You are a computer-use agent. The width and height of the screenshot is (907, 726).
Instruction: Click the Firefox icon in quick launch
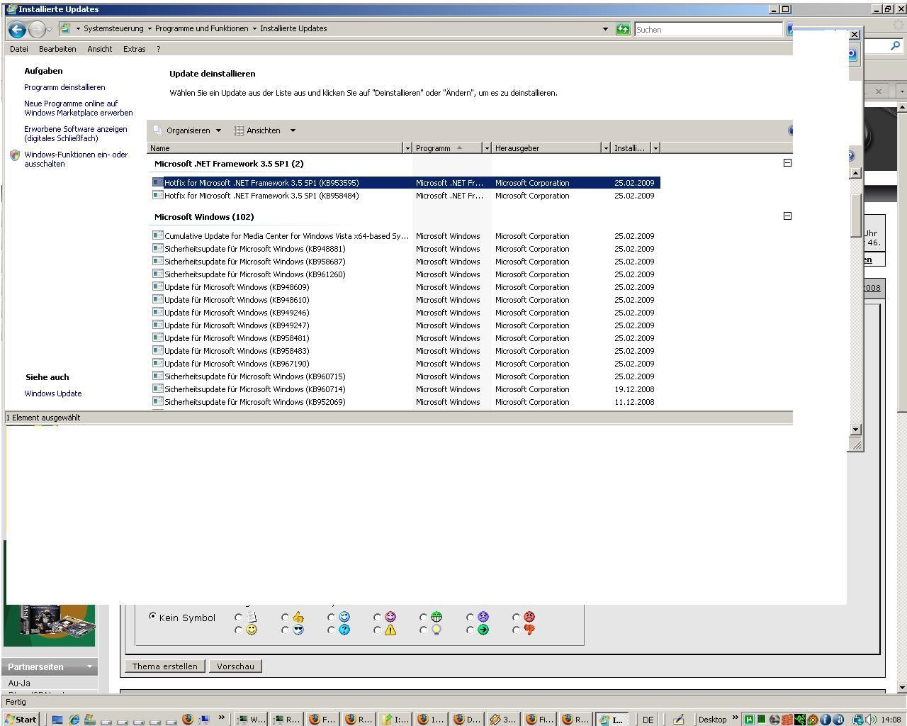click(x=188, y=719)
